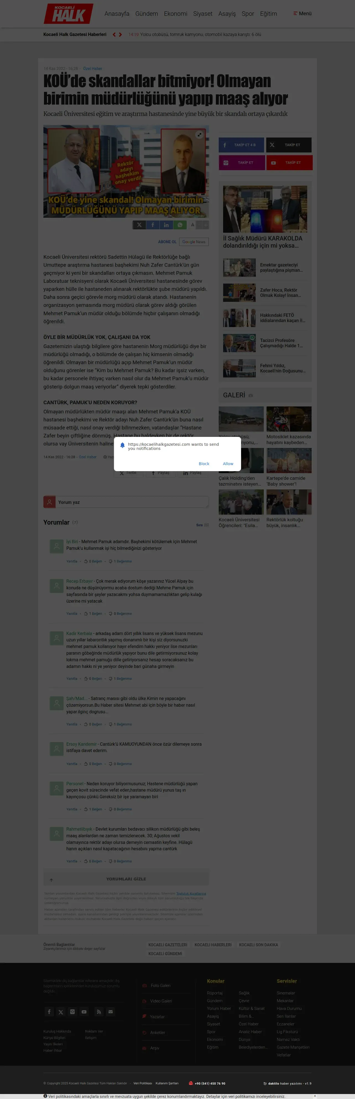Open the Menü dropdown in header

pos(302,14)
